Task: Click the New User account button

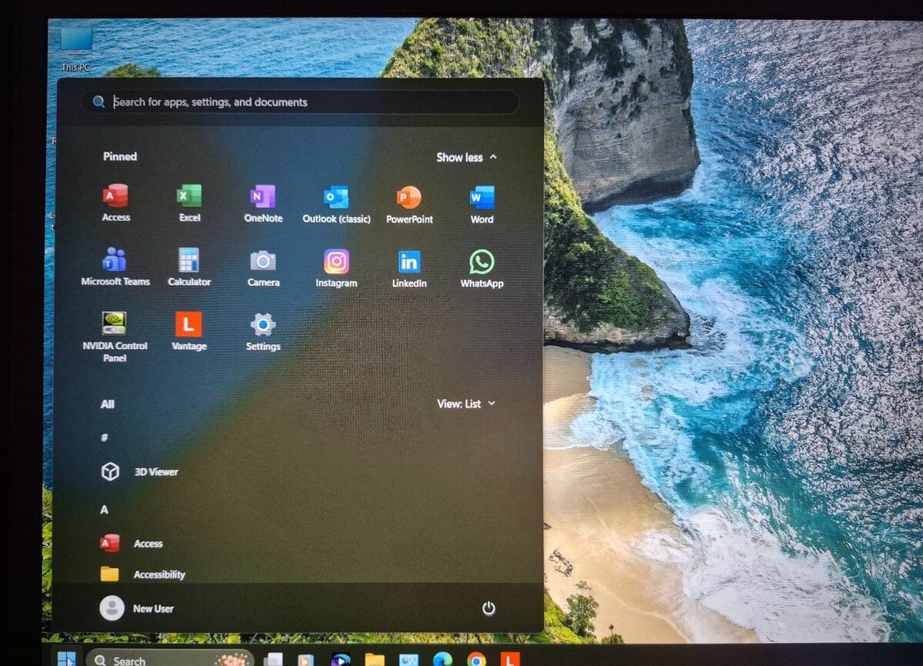Action: tap(137, 608)
